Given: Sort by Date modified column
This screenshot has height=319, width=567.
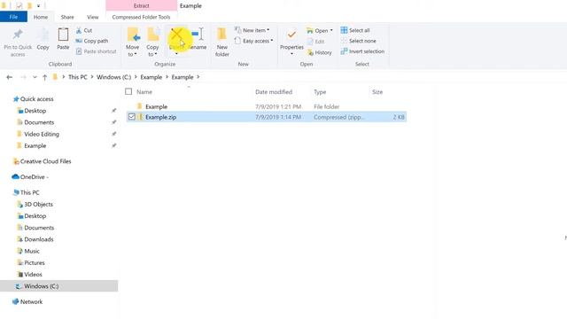Looking at the screenshot, I should (274, 92).
